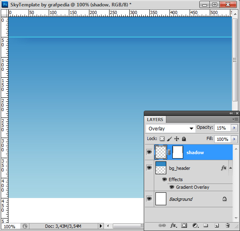Create new fill or adjustment layer
The image size is (240, 231).
coord(195,225)
